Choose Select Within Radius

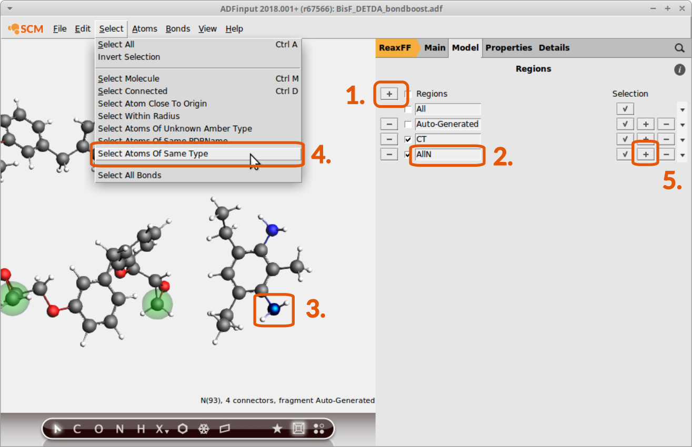coord(198,116)
